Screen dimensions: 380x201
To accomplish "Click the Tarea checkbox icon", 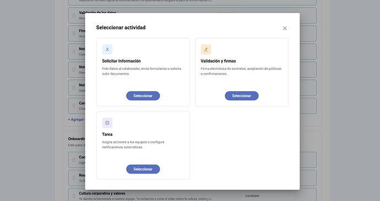I will (x=107, y=122).
